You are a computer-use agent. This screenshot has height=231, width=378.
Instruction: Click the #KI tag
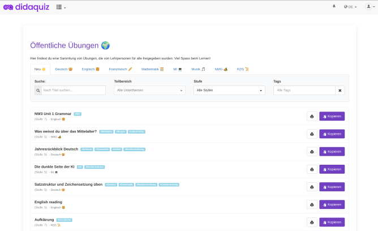click(x=80, y=167)
